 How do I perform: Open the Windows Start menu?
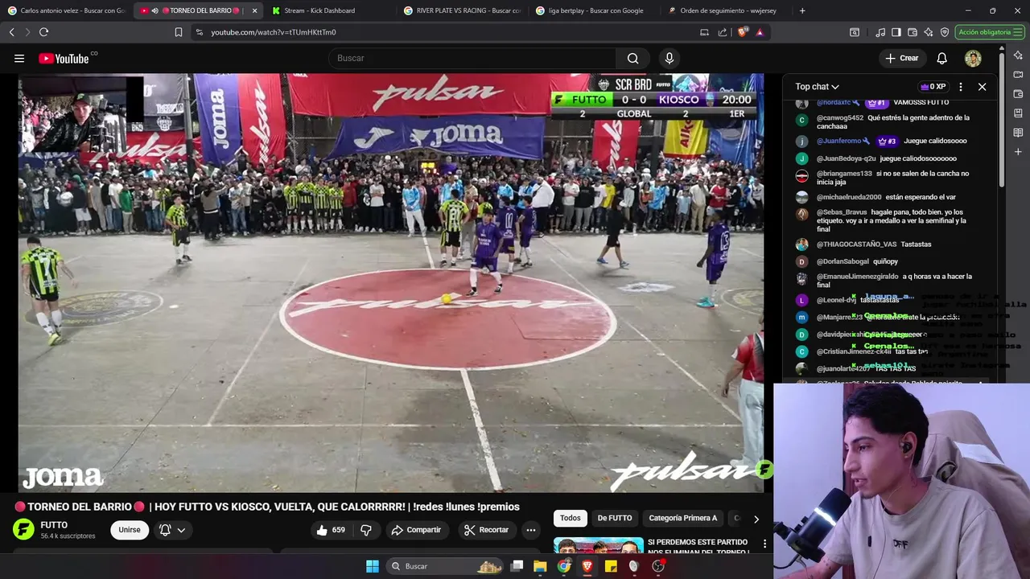click(373, 566)
